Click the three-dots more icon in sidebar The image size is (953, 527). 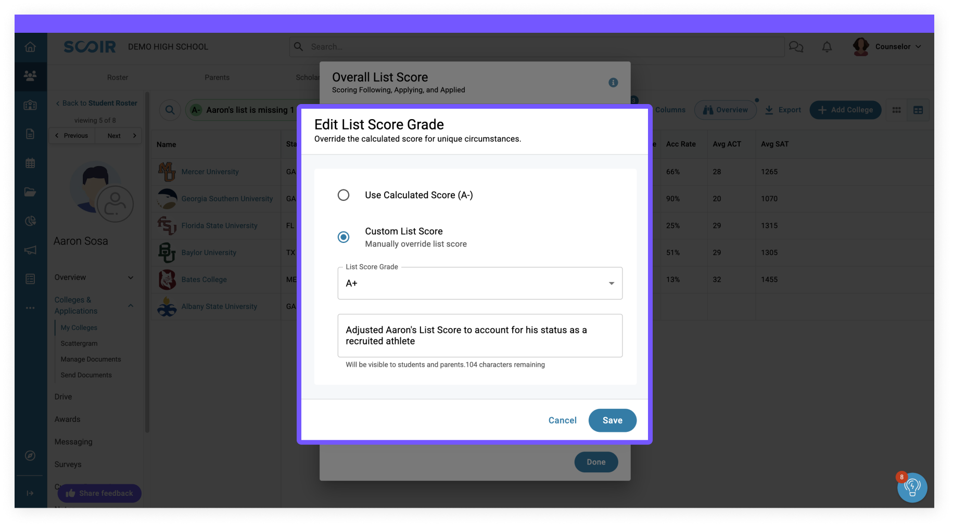30,308
